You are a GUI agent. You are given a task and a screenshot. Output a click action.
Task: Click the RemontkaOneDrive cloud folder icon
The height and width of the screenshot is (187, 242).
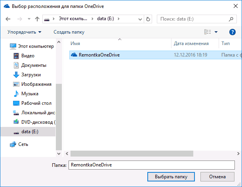[x=74, y=55]
